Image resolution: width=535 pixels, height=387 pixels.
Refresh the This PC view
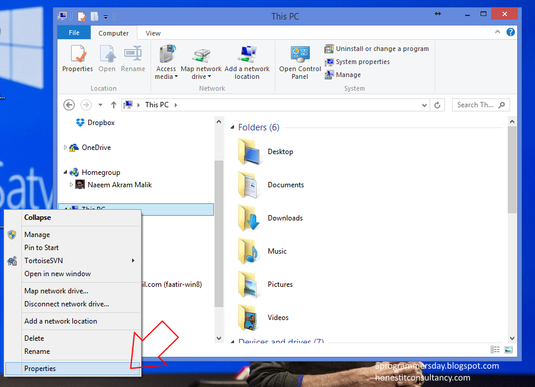437,105
